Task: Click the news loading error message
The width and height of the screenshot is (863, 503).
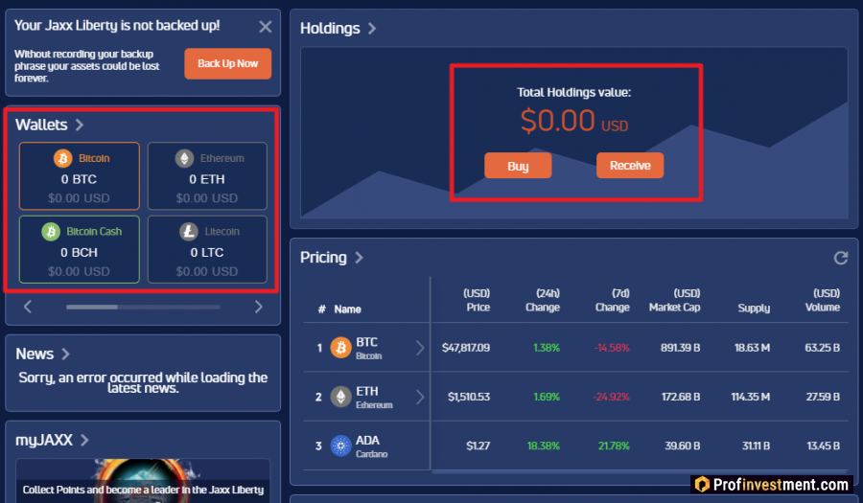Action: point(143,382)
